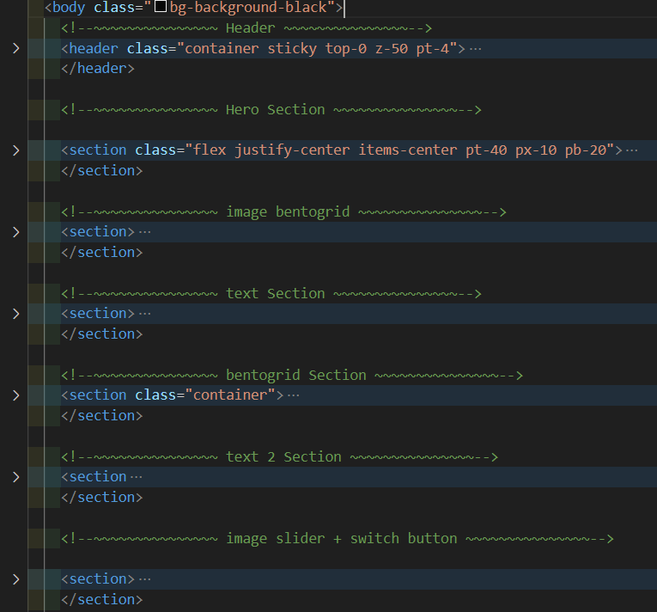This screenshot has width=657, height=612.
Task: Expand the folded header element chevron
Action: pyautogui.click(x=15, y=48)
